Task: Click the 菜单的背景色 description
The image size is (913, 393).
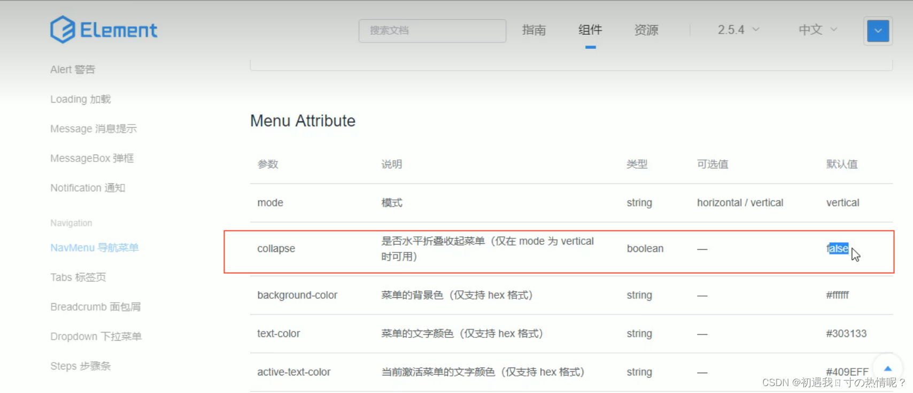Action: pos(457,295)
